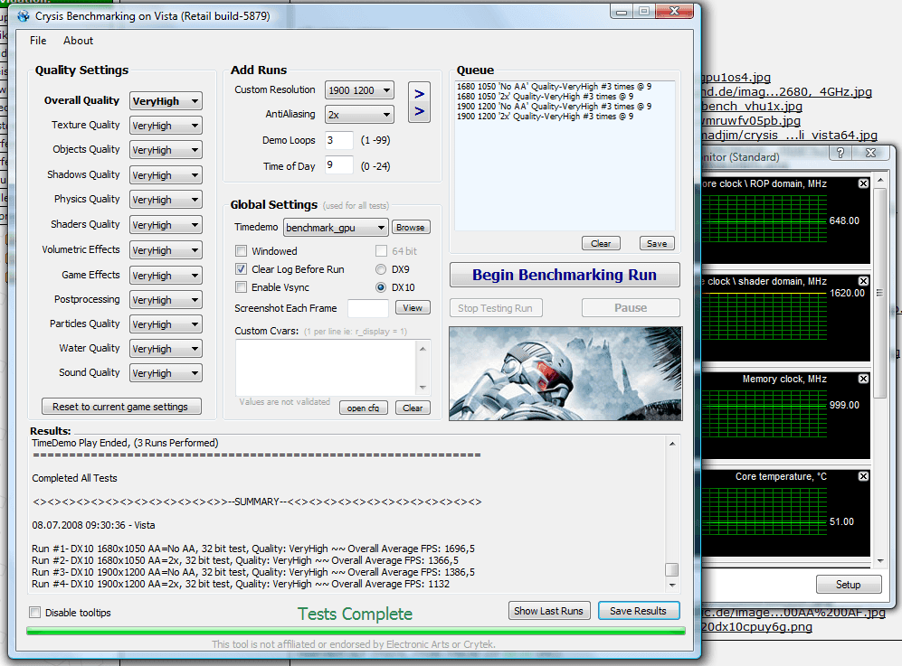Click Begin Benchmarking Run button
Image resolution: width=902 pixels, height=666 pixels.
pos(565,275)
